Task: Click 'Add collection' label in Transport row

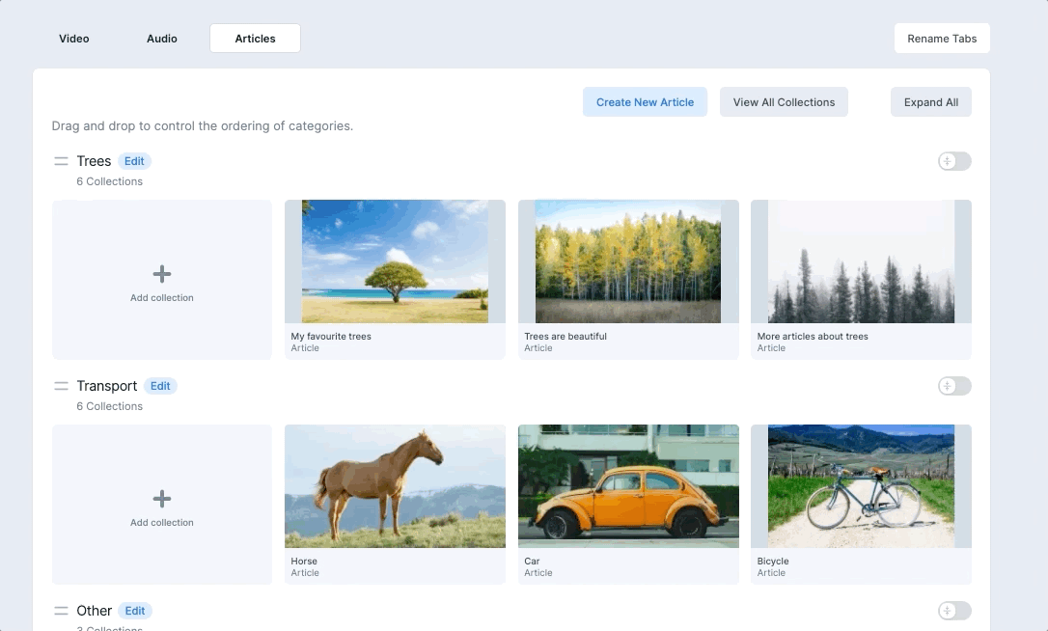Action: click(x=162, y=522)
